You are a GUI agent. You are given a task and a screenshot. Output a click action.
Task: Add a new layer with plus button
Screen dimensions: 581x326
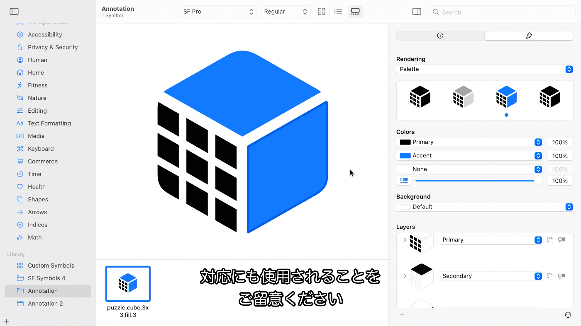coord(402,315)
